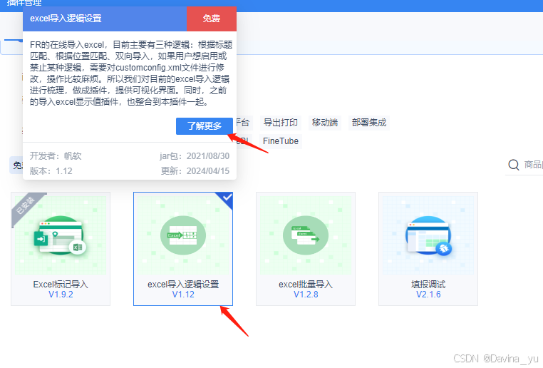This screenshot has width=543, height=368.
Task: Click the 填报调试 plugin name
Action: (x=428, y=285)
